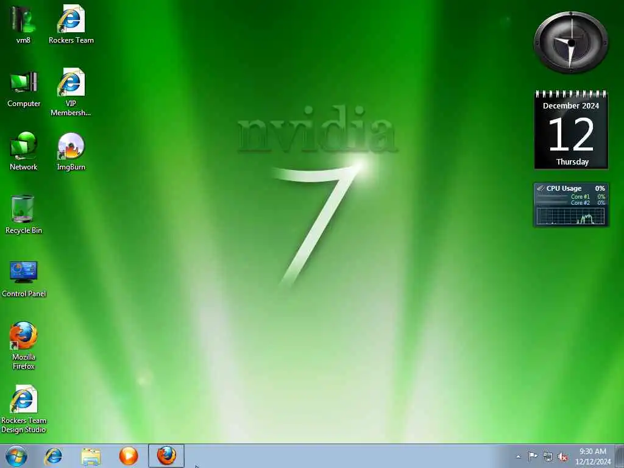Select the Computer desktop icon
Viewport: 624px width, 468px height.
coord(24,88)
